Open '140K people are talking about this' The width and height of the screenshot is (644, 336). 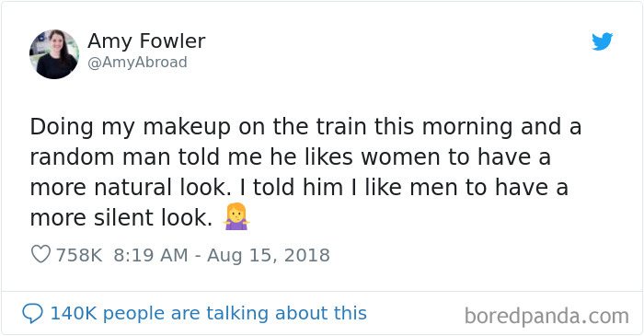[208, 313]
